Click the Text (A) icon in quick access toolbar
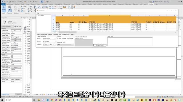183x102 pixels. (33, 2)
